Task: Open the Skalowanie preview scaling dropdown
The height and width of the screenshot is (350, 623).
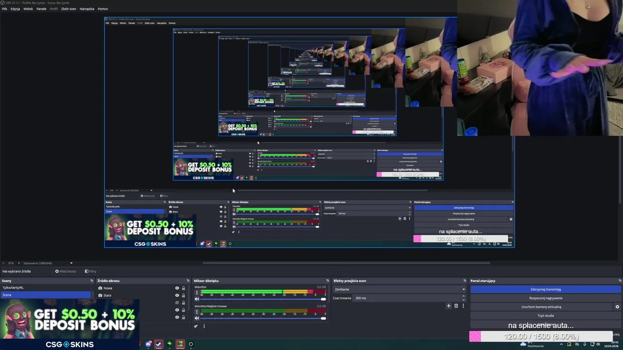Action: [x=48, y=263]
